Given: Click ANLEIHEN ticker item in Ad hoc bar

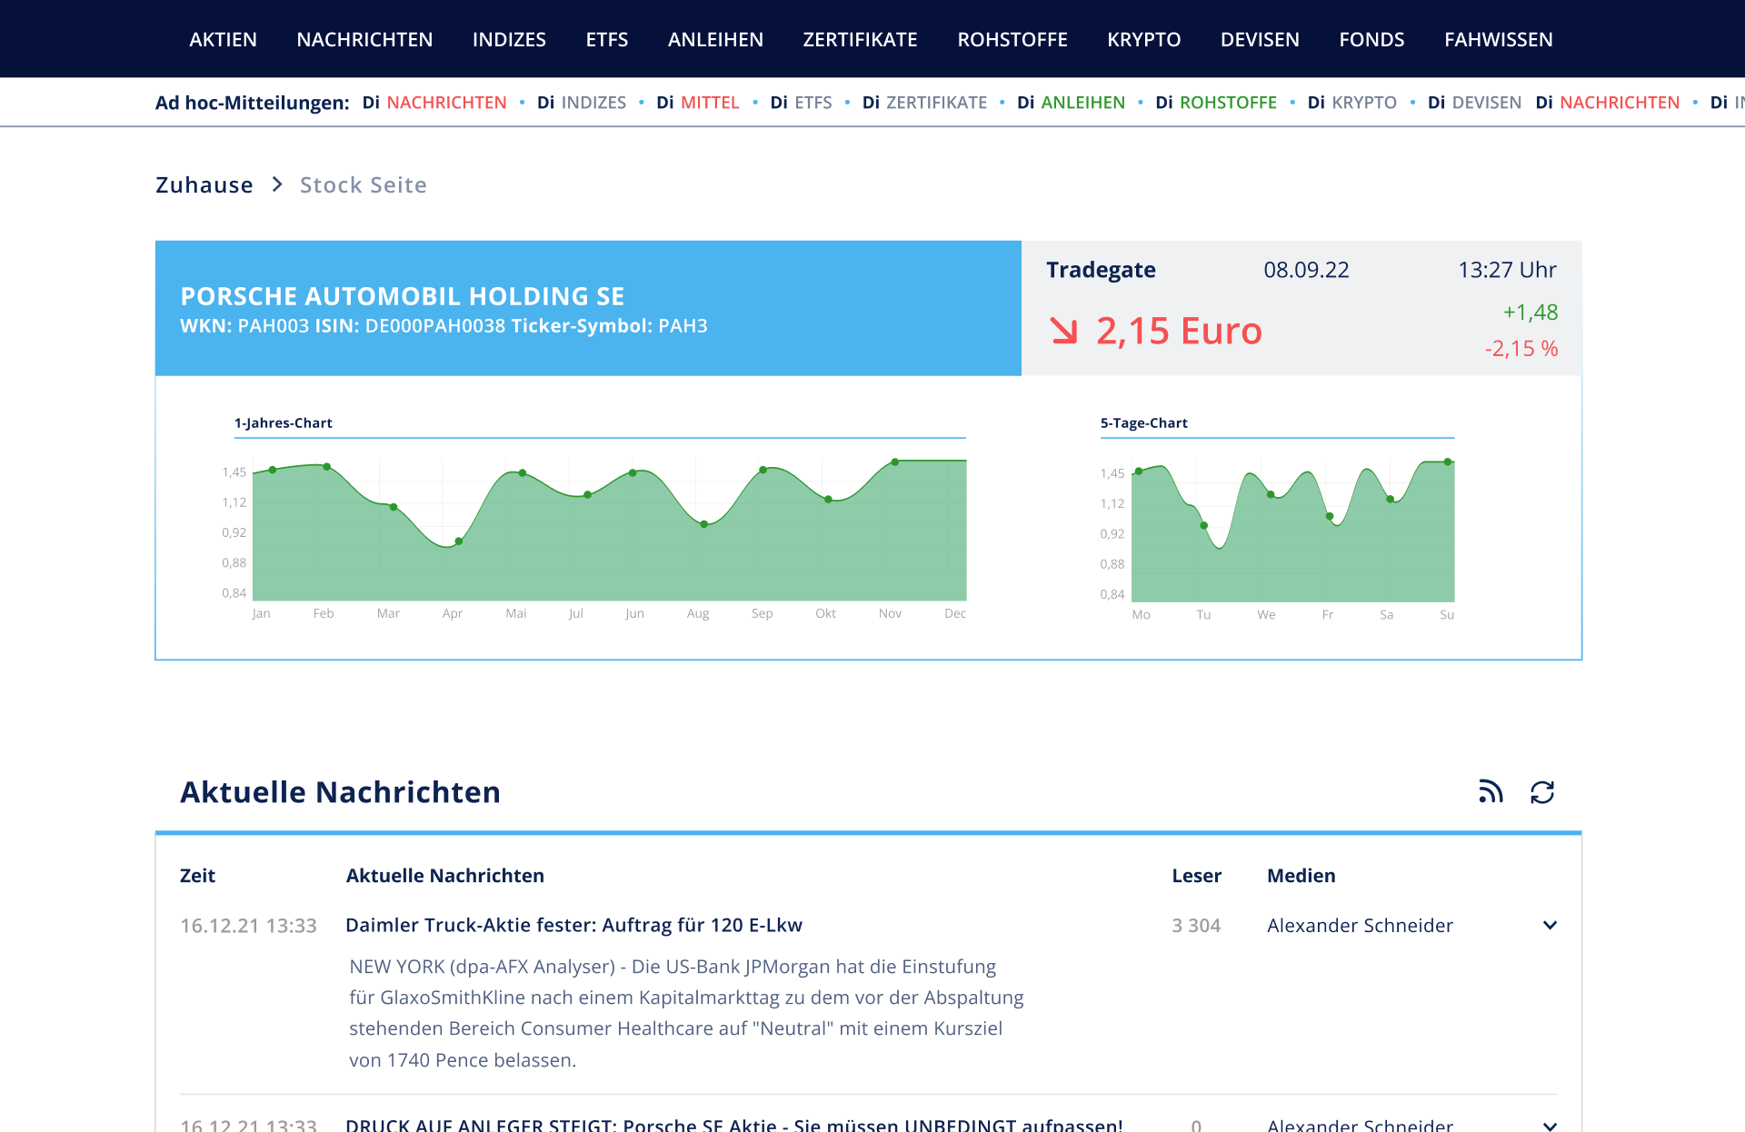Looking at the screenshot, I should click(1082, 103).
